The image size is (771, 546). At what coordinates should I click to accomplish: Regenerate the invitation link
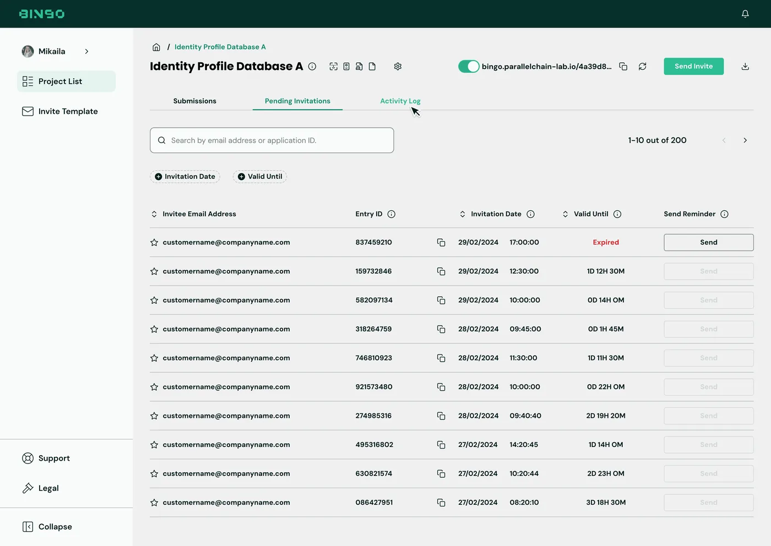click(642, 67)
